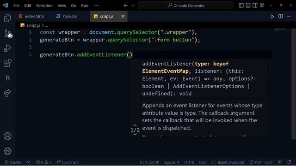Click the word wrapper on line 1
Image resolution: width=296 pixels, height=166 pixels.
click(x=69, y=32)
